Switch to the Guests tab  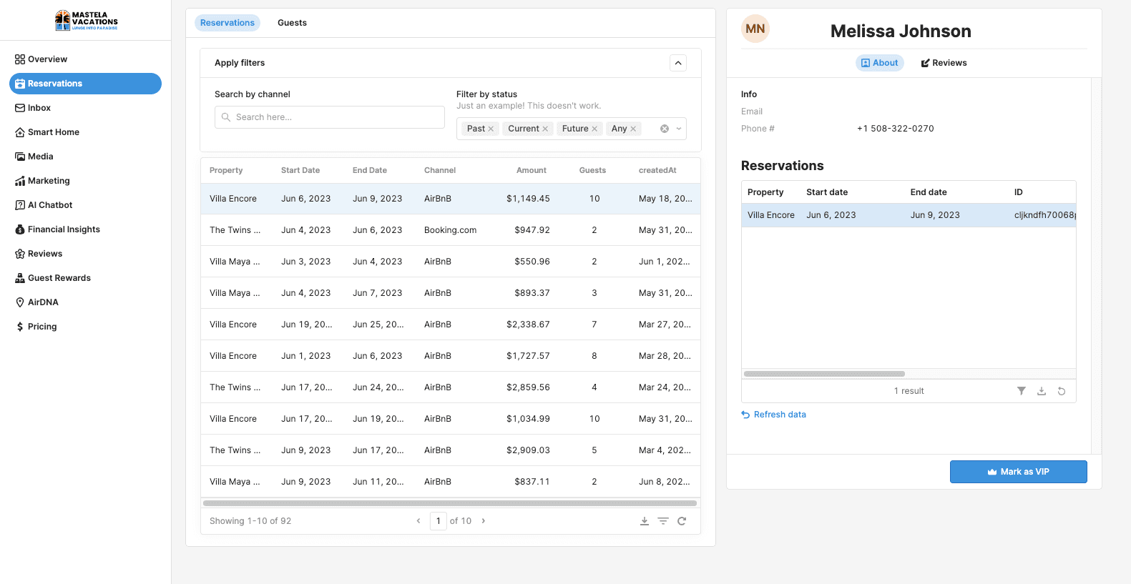click(292, 23)
